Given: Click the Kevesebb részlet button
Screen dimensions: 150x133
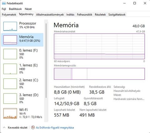Looking at the screenshot, I should (x=15, y=127).
